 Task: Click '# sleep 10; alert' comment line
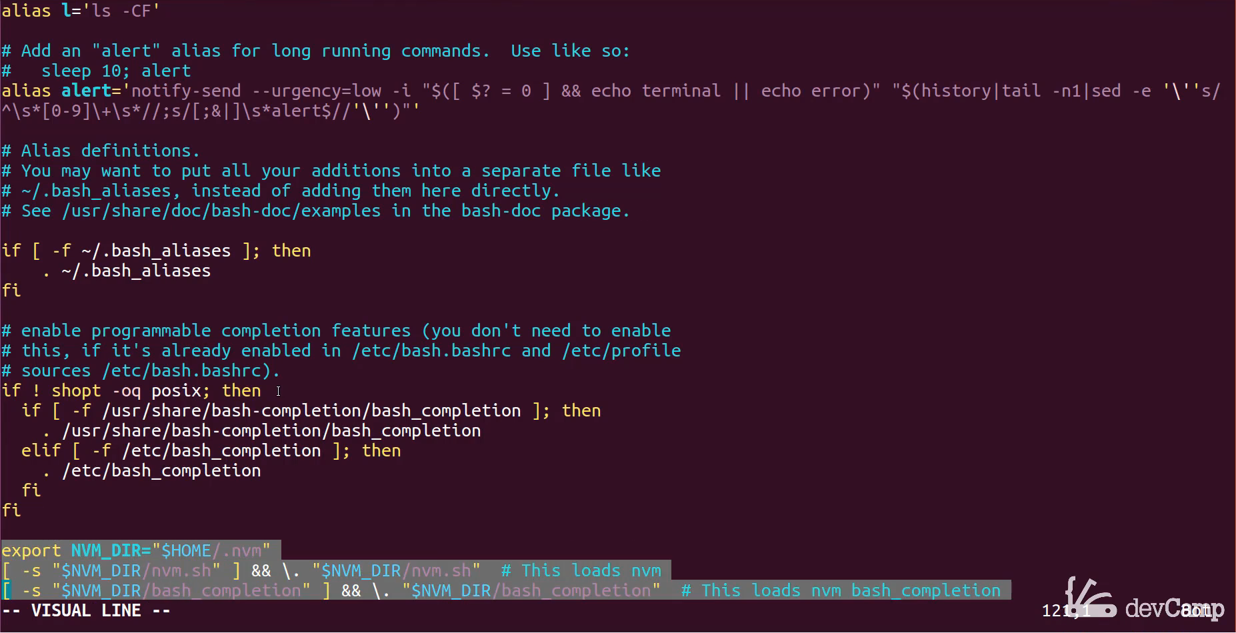[x=96, y=71]
